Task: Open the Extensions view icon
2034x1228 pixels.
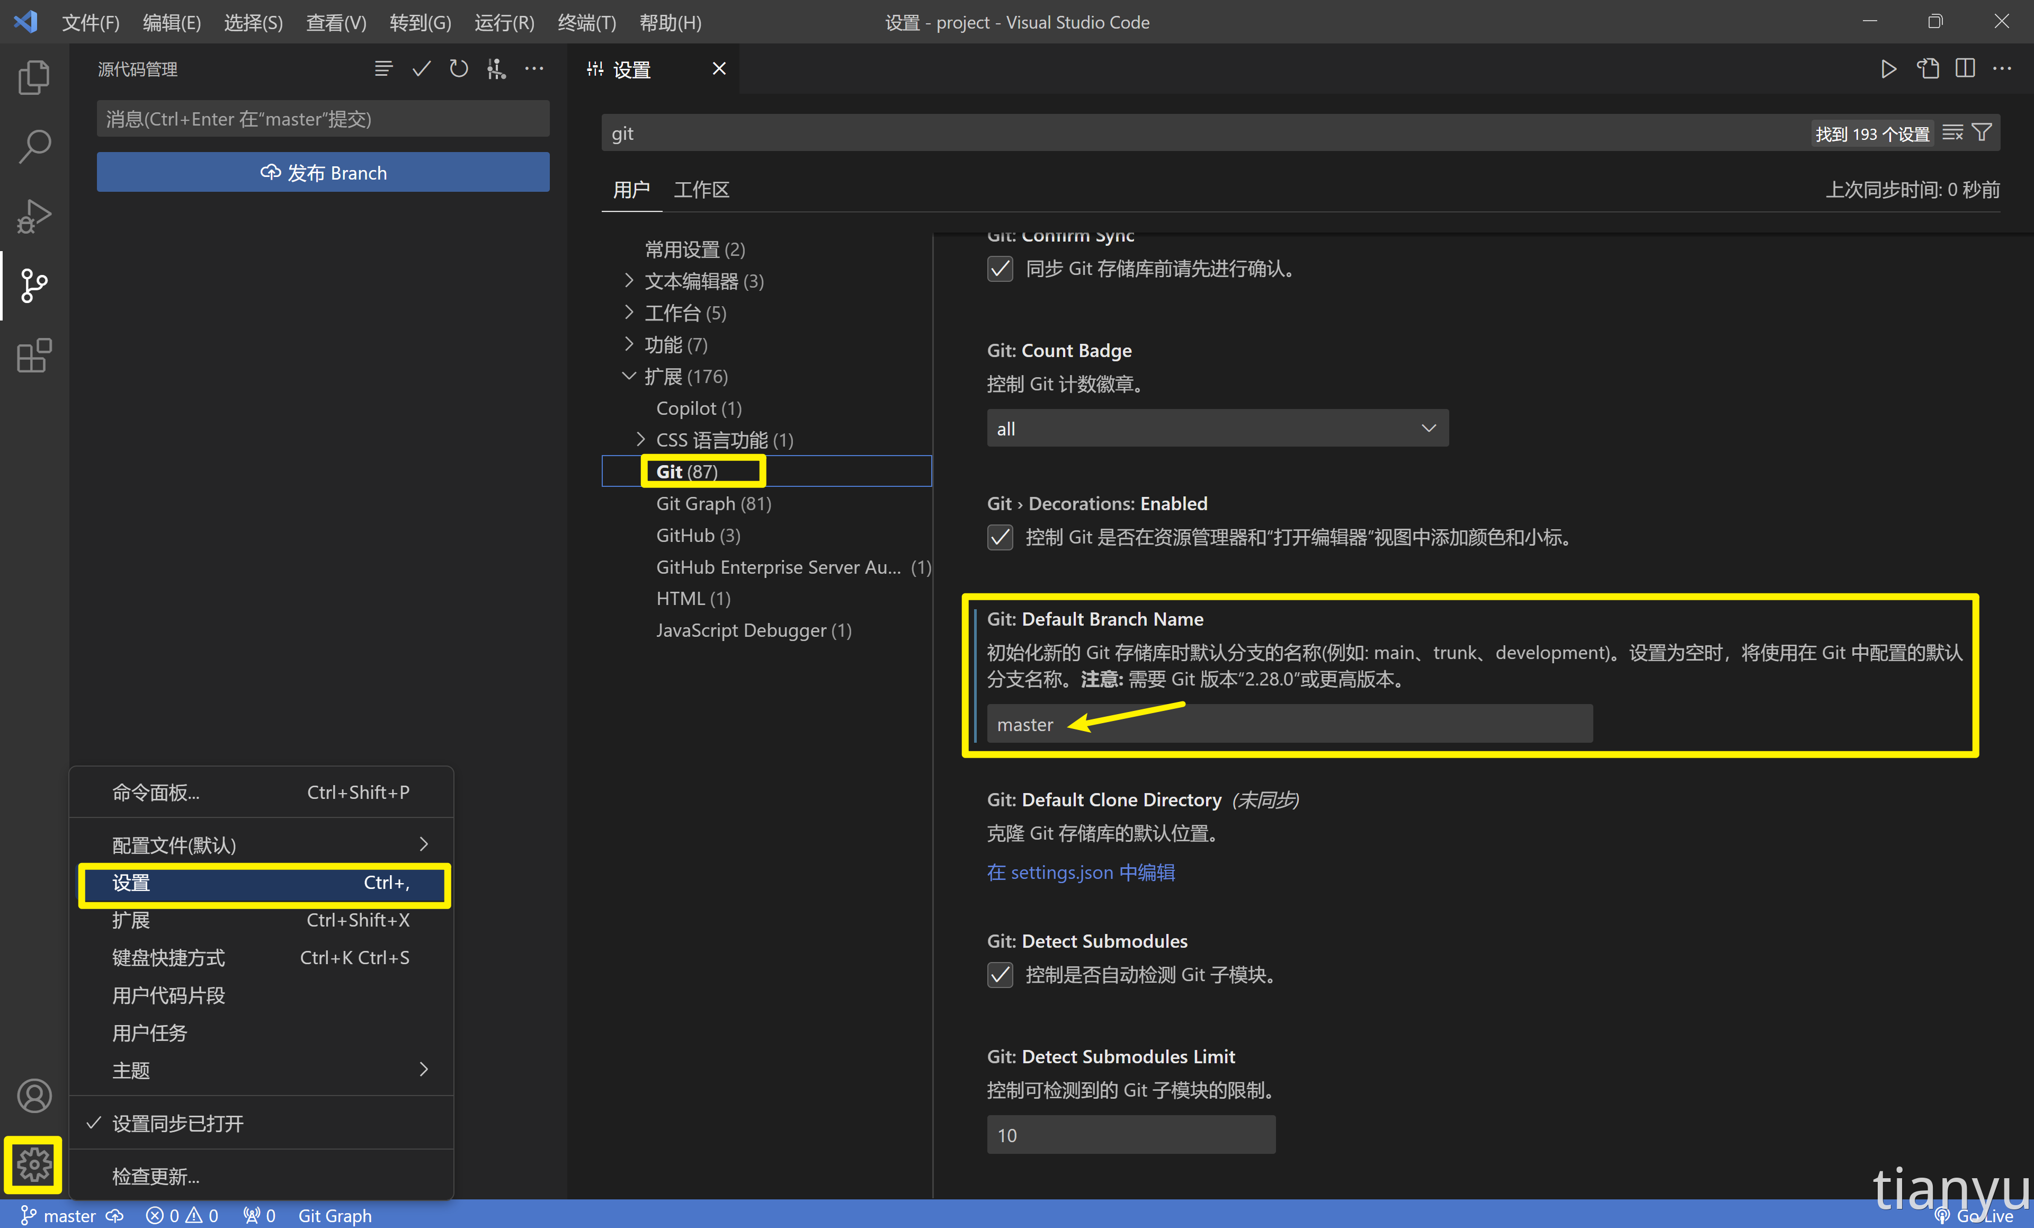Action: [34, 356]
